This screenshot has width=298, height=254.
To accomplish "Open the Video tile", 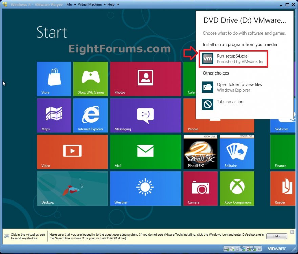I will click(72, 152).
